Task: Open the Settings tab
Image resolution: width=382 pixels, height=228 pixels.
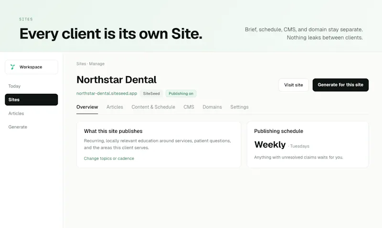Action: pyautogui.click(x=240, y=107)
